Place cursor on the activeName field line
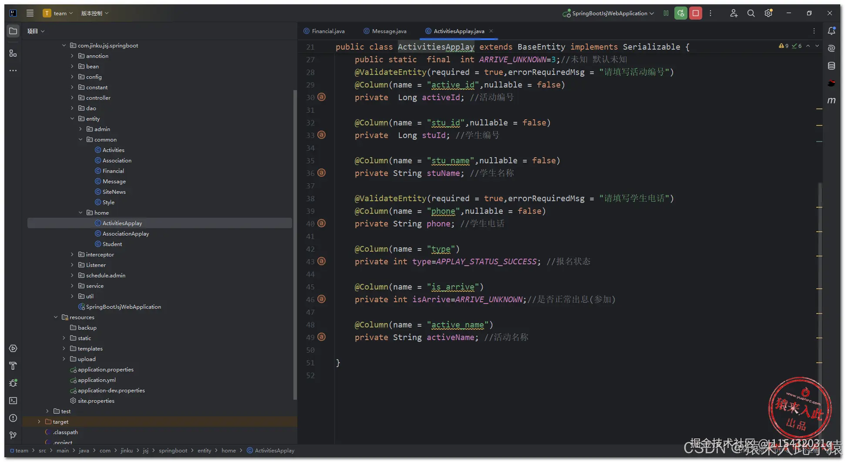 tap(441, 337)
